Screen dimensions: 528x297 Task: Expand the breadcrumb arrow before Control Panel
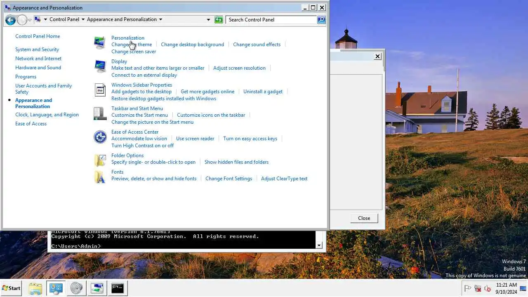click(x=45, y=19)
